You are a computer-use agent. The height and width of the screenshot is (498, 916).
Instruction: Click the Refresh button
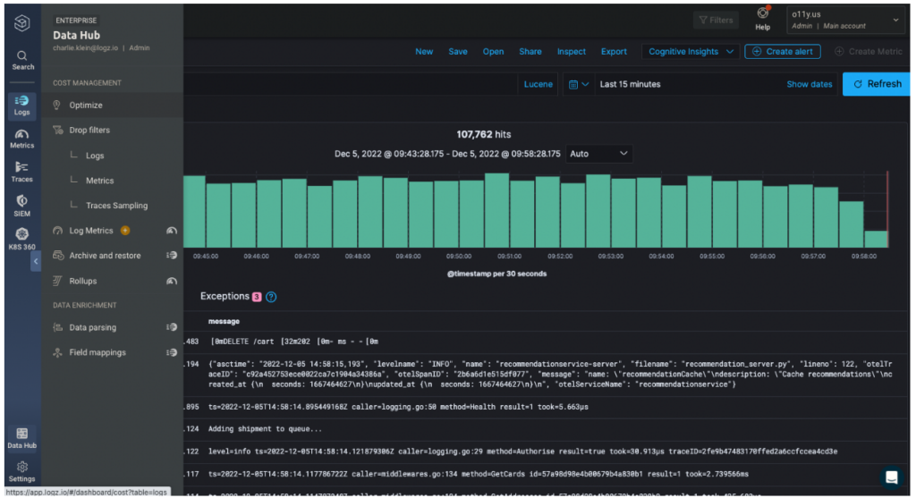click(x=877, y=84)
